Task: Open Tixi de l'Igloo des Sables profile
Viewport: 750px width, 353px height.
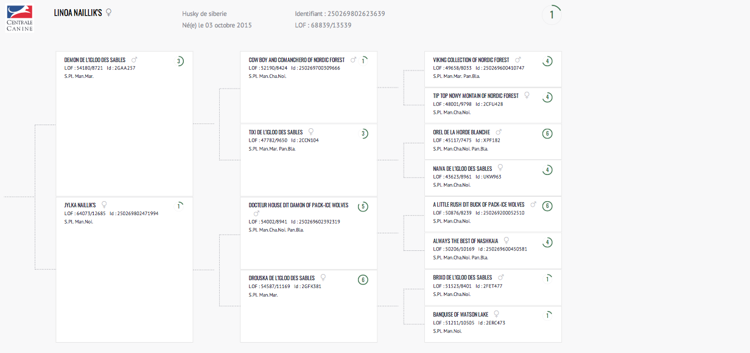Action: pos(276,132)
